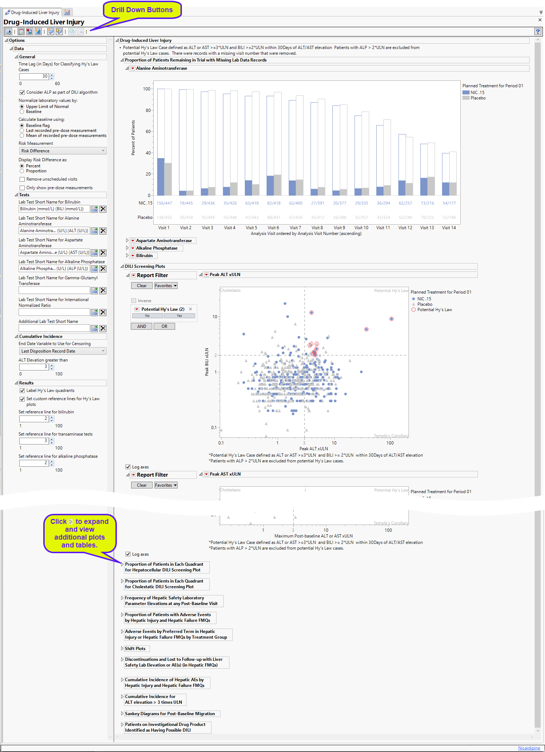The width and height of the screenshot is (545, 752).
Task: Select the Upper Limit of Normal option
Action: point(22,107)
